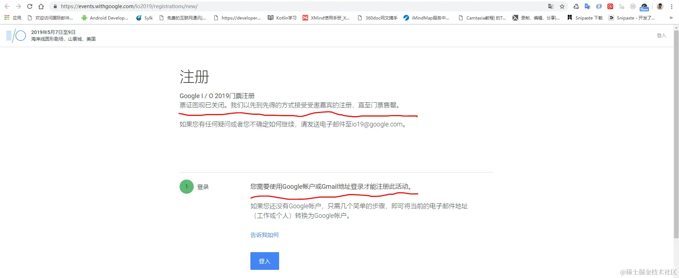This screenshot has width=679, height=278.
Task: Open the Kotlin学习 bookmark
Action: (x=282, y=18)
